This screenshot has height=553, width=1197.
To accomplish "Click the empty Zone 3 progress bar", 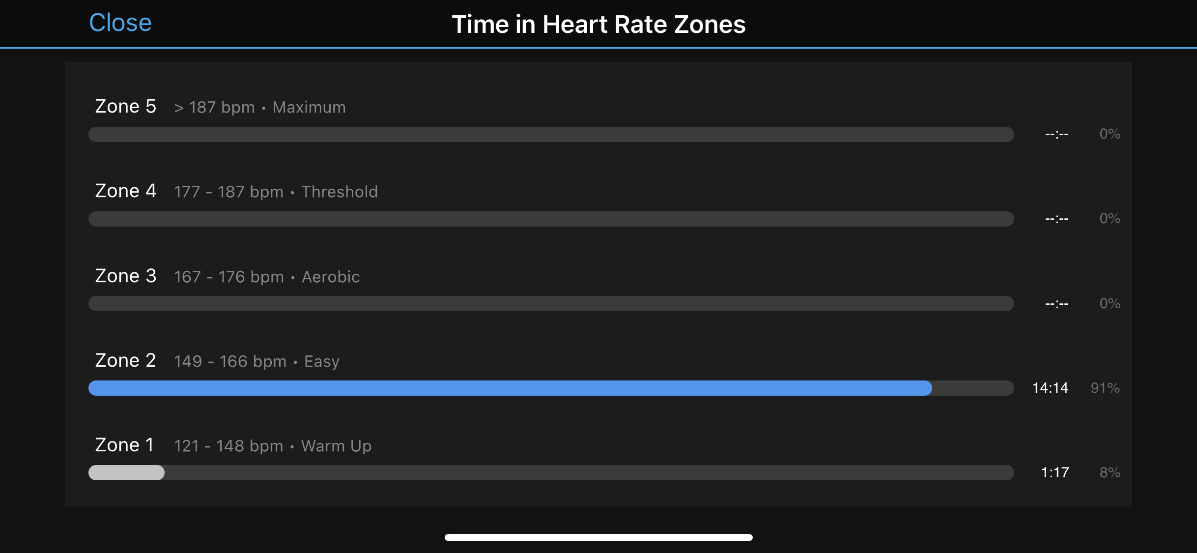I will tap(550, 303).
